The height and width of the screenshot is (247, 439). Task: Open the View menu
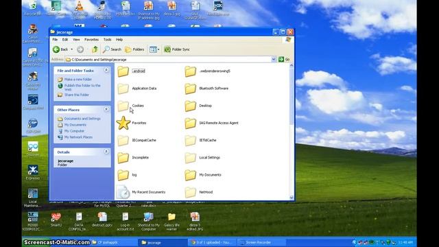coord(76,40)
